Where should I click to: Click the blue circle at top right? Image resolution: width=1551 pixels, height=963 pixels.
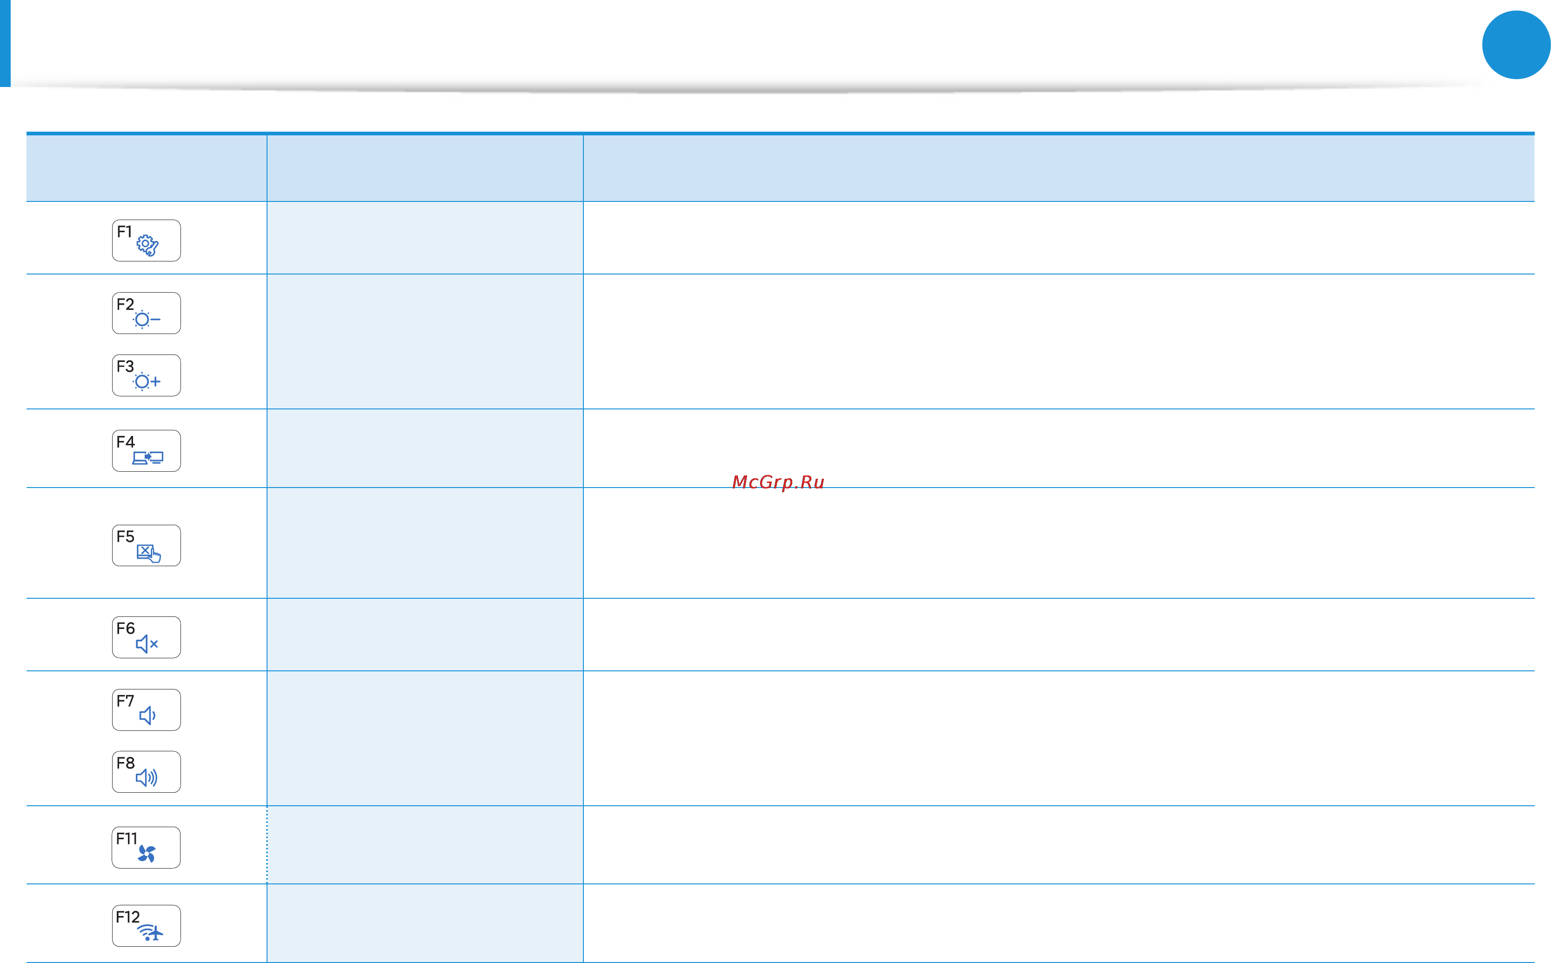pos(1516,45)
